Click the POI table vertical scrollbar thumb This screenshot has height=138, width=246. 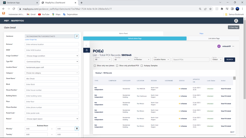click(x=234, y=78)
